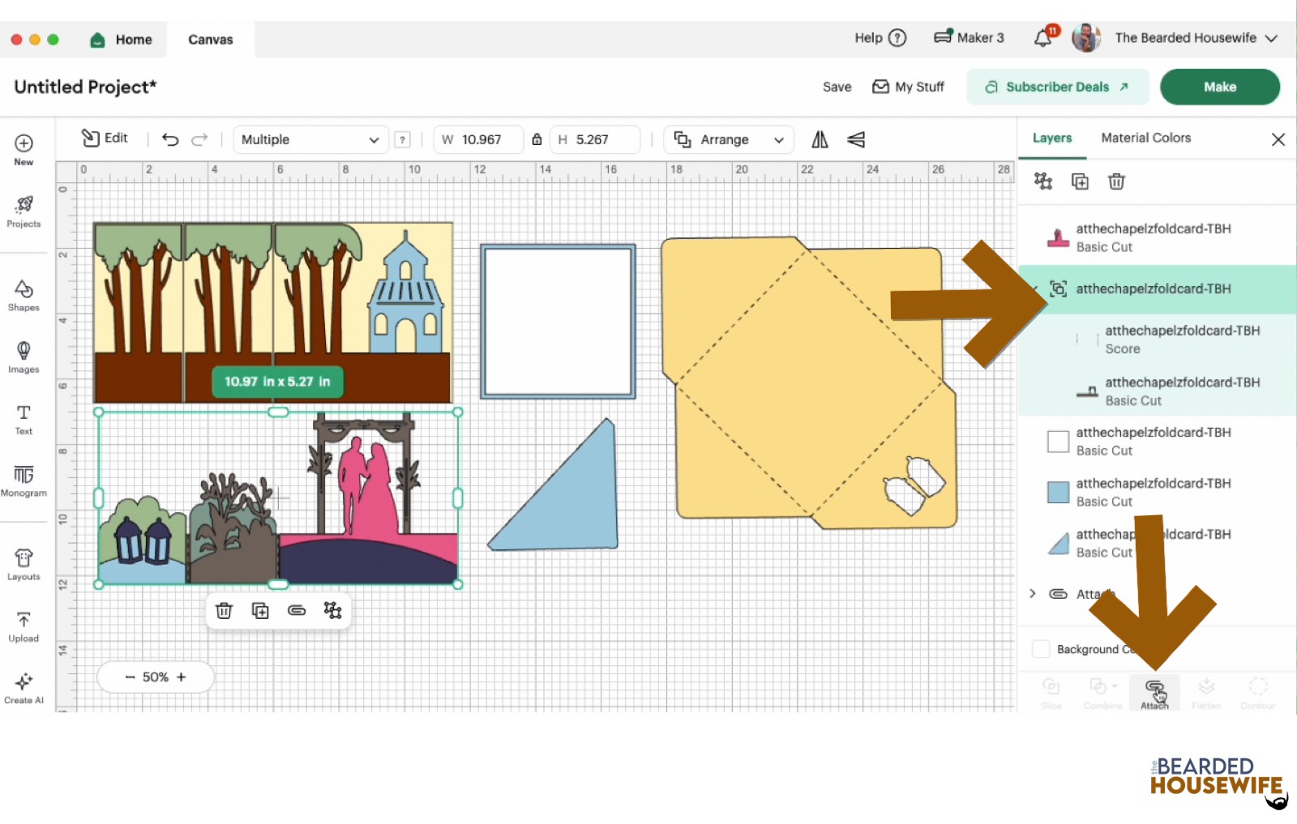The height and width of the screenshot is (824, 1297).
Task: Open notifications bell
Action: click(1043, 38)
